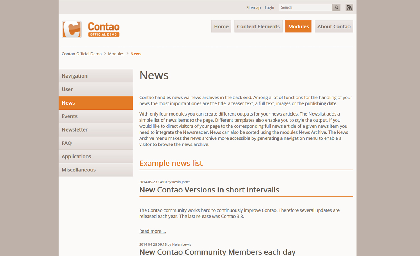The height and width of the screenshot is (256, 420).
Task: Open Newsletter in the sidebar
Action: click(x=96, y=129)
